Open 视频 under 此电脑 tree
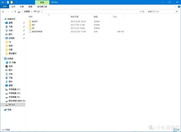Viewport: 181px width, 132px height. [11, 66]
